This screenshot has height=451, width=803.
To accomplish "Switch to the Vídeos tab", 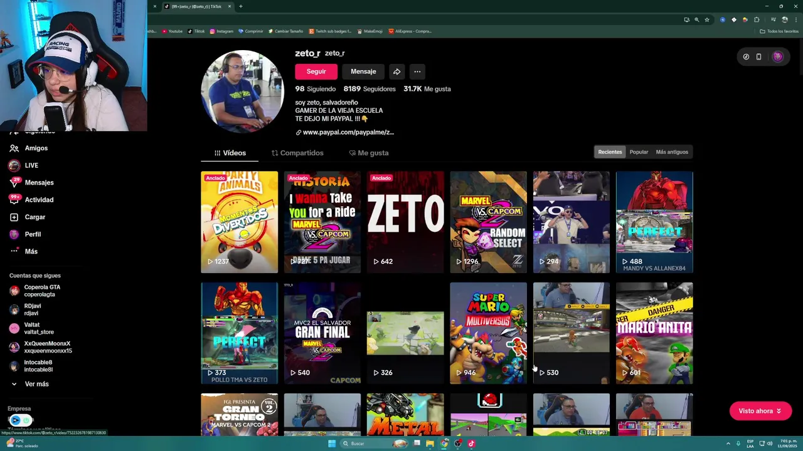I will tap(230, 153).
